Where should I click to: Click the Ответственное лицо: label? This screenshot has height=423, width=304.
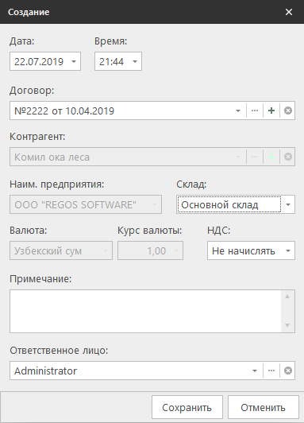(59, 351)
